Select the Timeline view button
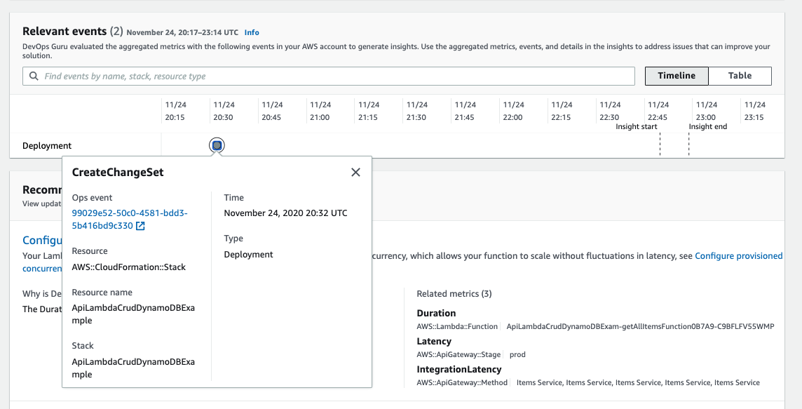The height and width of the screenshot is (409, 802). coord(677,76)
